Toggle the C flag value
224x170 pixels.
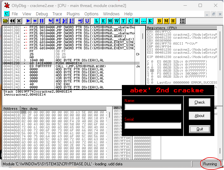(x=152, y=62)
